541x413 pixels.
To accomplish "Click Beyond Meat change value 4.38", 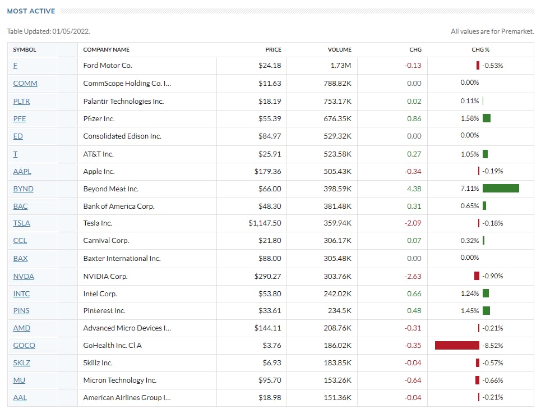I will [414, 189].
